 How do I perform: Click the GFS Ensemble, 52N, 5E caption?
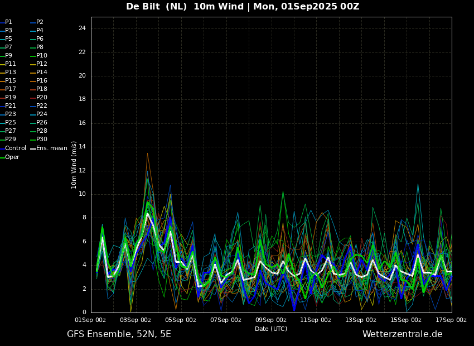pos(119,334)
